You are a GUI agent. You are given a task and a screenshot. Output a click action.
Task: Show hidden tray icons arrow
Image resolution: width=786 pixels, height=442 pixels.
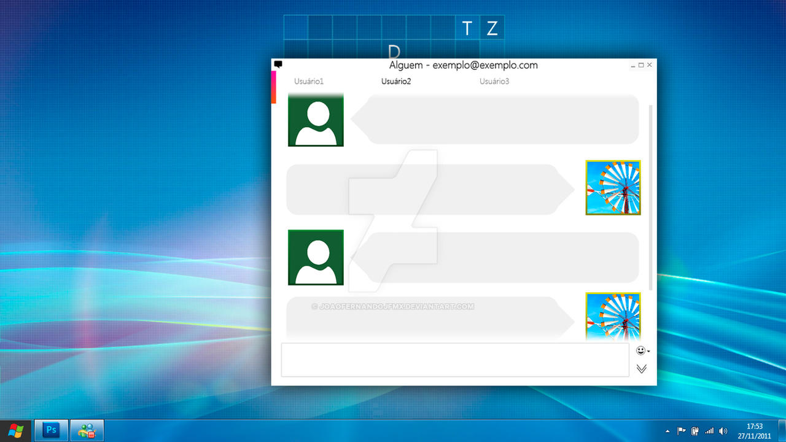point(667,431)
